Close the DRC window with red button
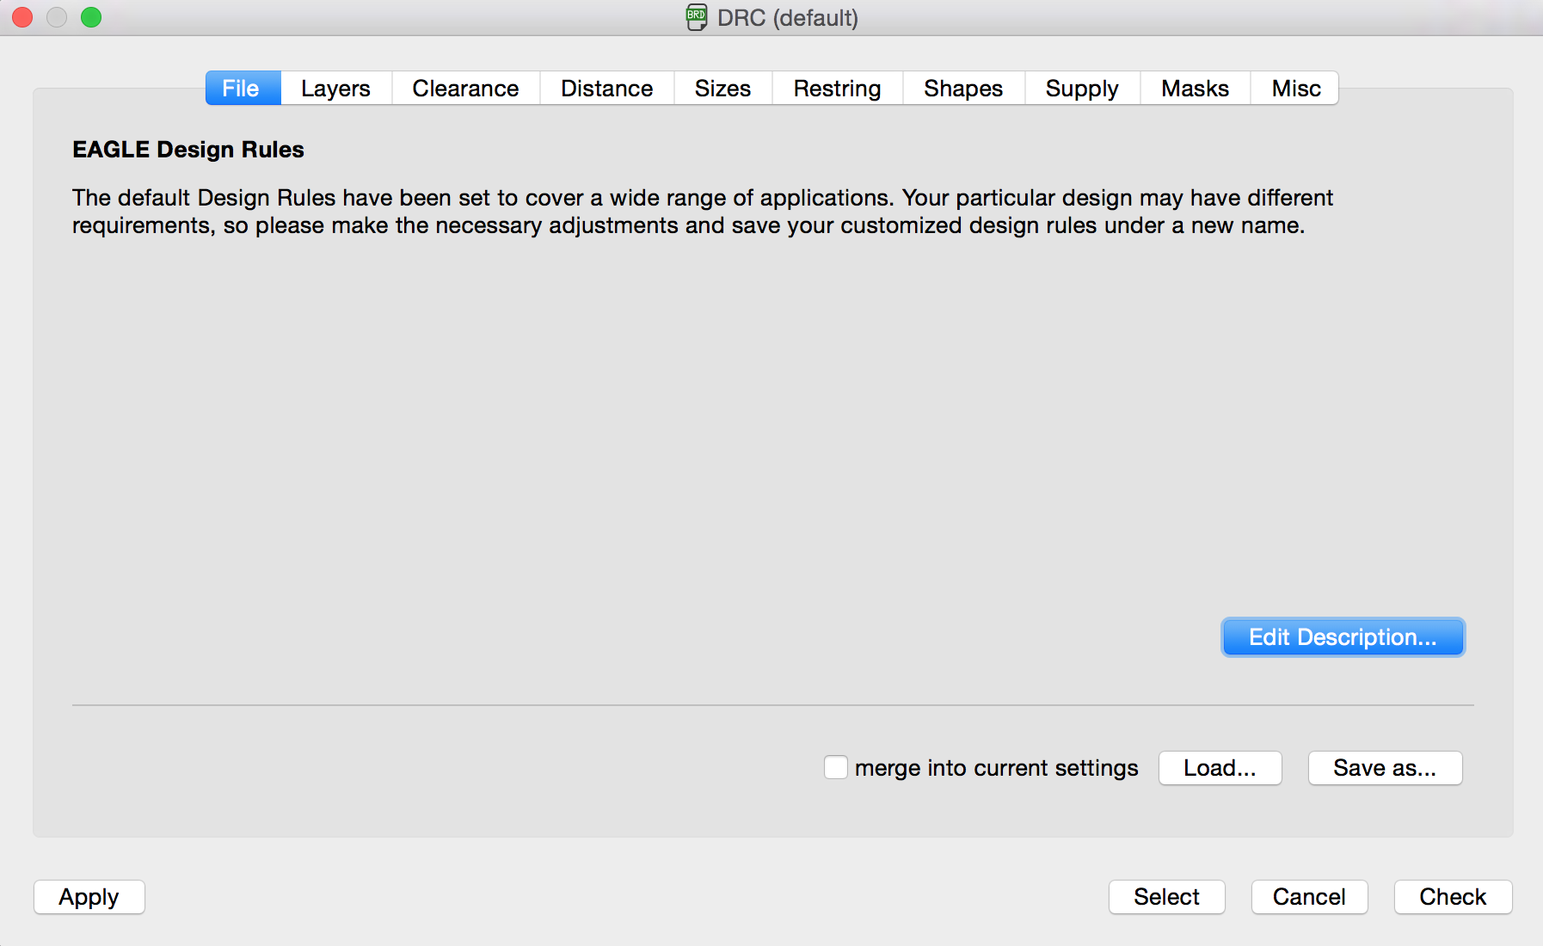The image size is (1543, 946). point(22,17)
